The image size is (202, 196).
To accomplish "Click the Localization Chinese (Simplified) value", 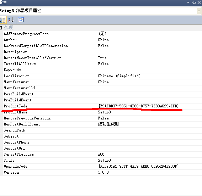I will 119,76.
